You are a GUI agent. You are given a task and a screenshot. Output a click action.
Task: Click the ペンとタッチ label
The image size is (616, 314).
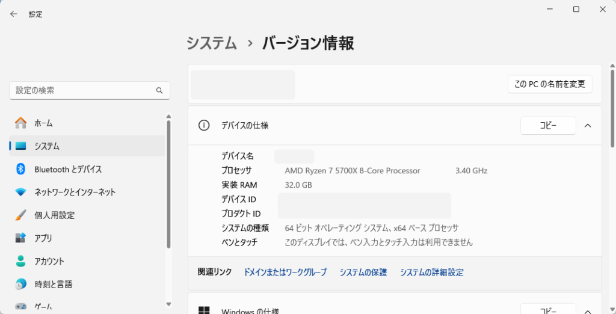pos(239,242)
